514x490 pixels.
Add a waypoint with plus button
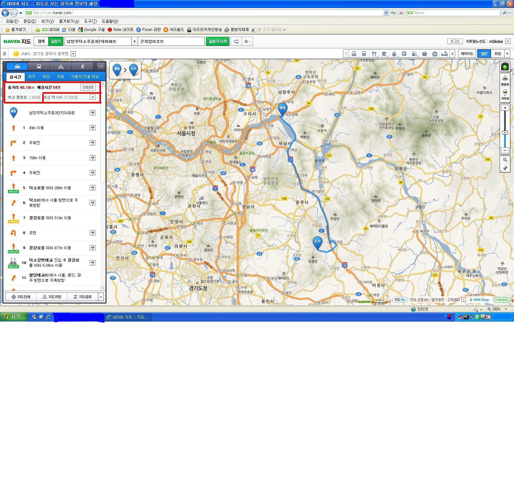click(x=134, y=41)
